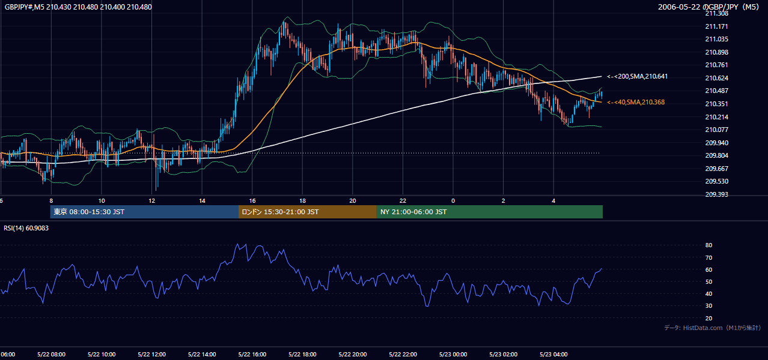The width and height of the screenshot is (768, 360).
Task: Click the Tokyo 08:00-15:30 JST session bar
Action: 144,212
